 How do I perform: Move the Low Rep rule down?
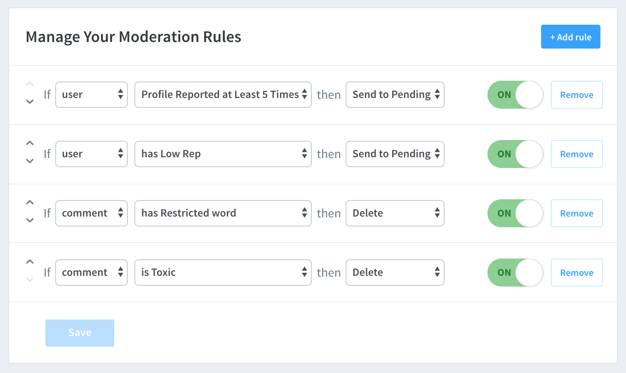pos(30,161)
